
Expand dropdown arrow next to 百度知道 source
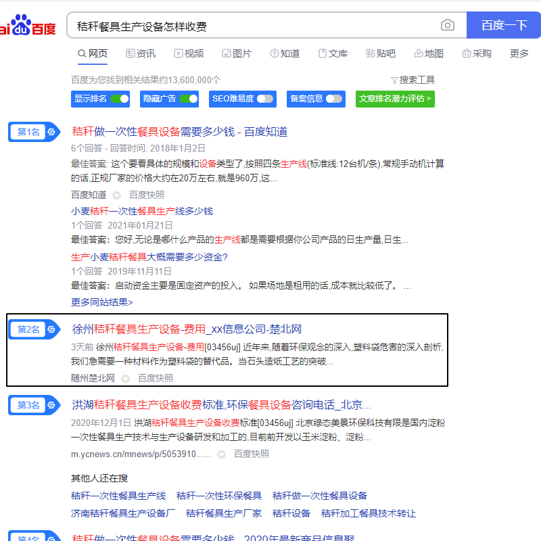[117, 195]
